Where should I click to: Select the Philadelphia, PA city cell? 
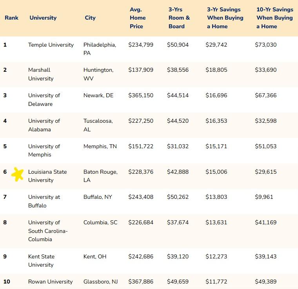[x=100, y=49]
